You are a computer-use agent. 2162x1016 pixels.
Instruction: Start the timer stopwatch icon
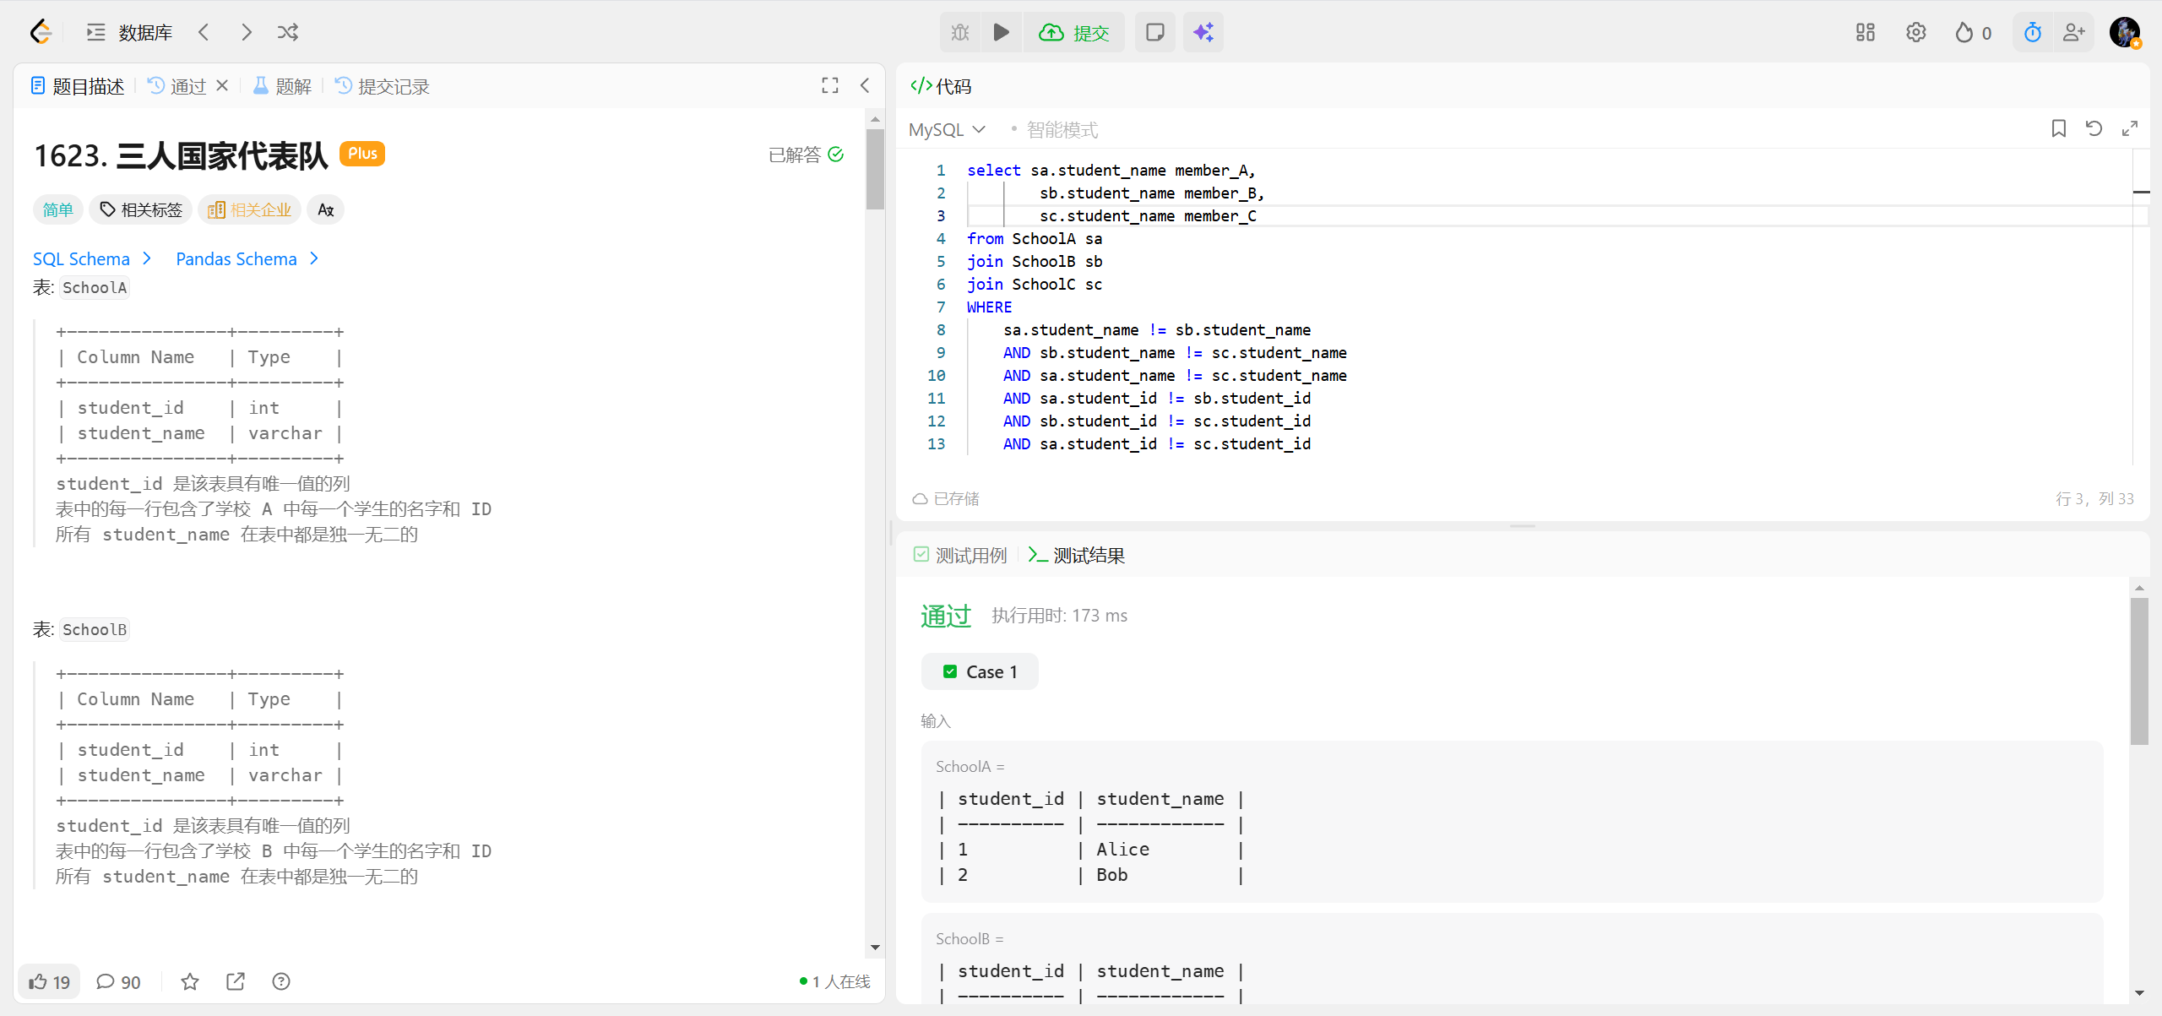pos(2033,33)
